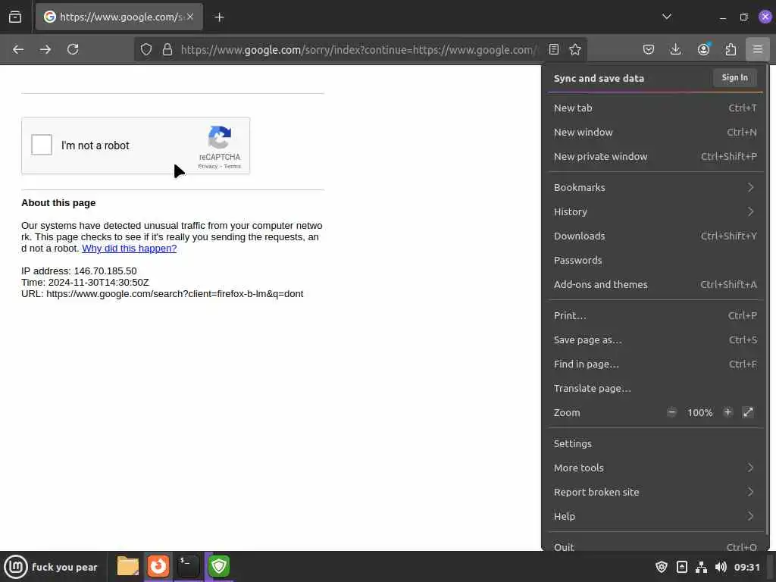Click the IP address 146.70.185.50 text

click(105, 271)
